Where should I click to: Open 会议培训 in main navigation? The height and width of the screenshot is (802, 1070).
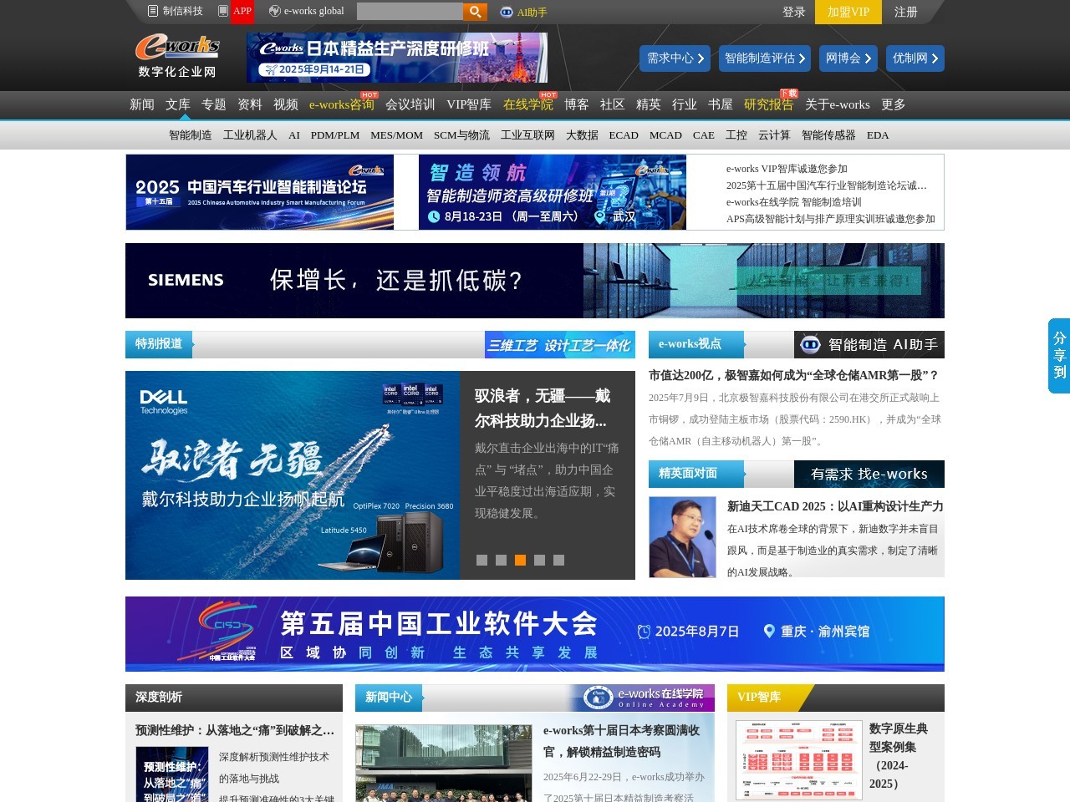click(410, 104)
